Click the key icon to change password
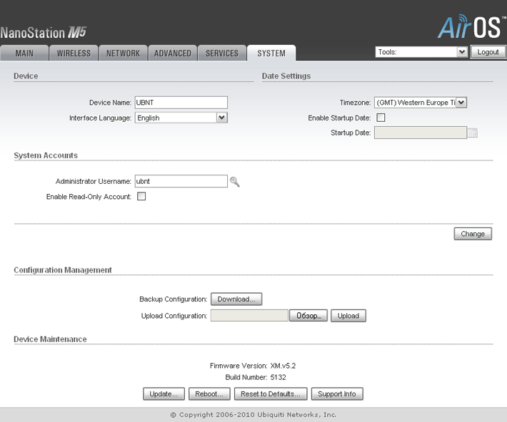507x422 pixels. (x=235, y=182)
